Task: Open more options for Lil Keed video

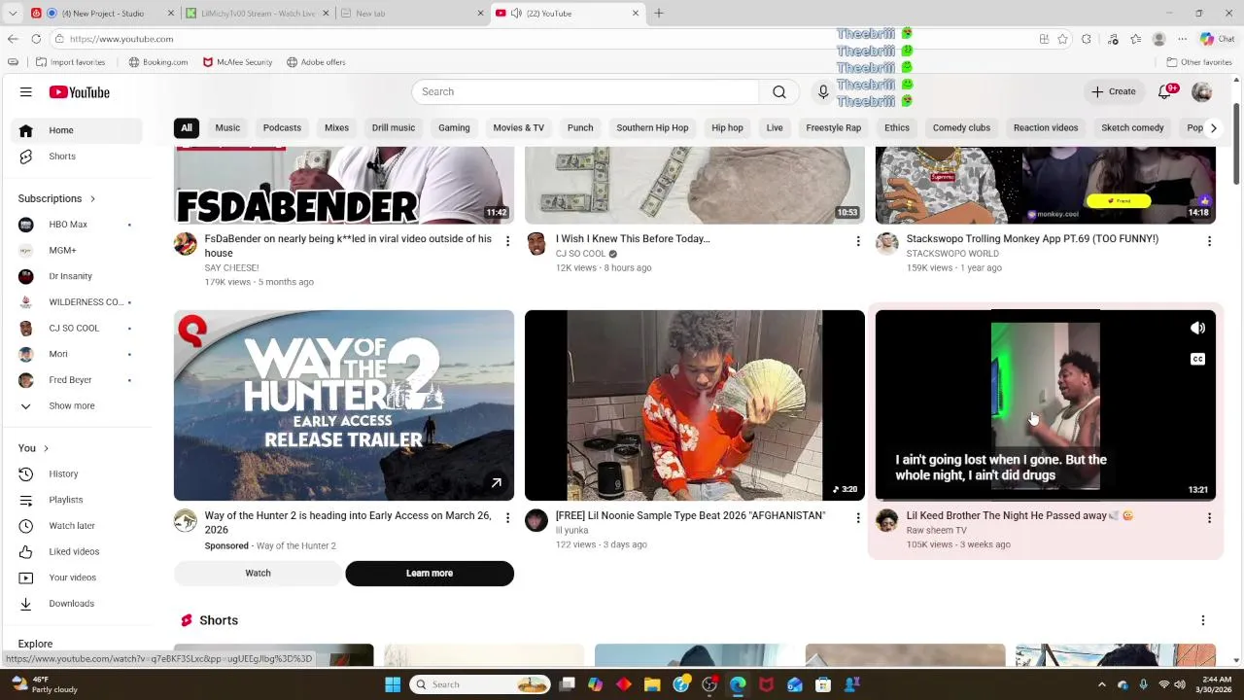Action: coord(1209,518)
